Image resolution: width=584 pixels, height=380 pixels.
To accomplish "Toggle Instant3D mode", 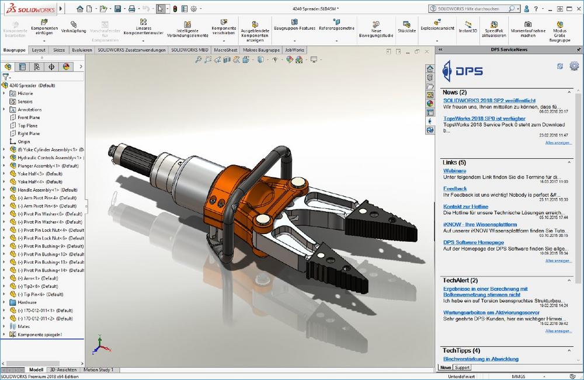I will click(x=468, y=27).
